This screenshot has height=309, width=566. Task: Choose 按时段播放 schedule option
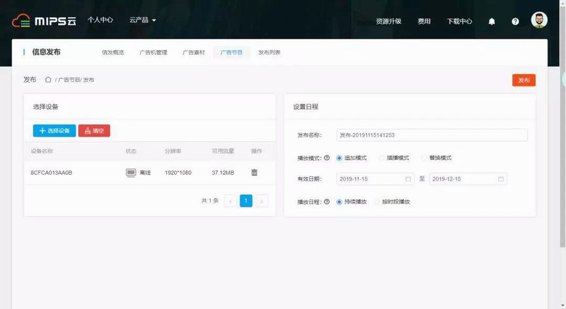[x=377, y=201]
